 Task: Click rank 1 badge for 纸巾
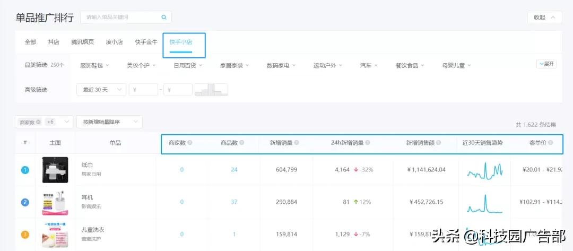tap(25, 170)
